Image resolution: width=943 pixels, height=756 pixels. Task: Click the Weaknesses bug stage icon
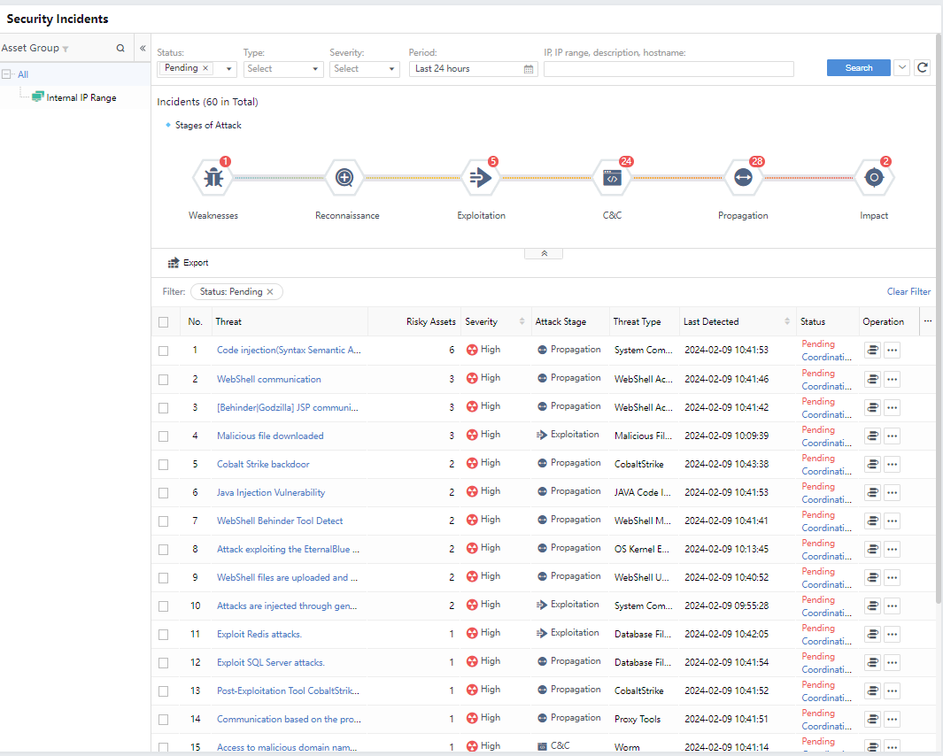tap(213, 178)
